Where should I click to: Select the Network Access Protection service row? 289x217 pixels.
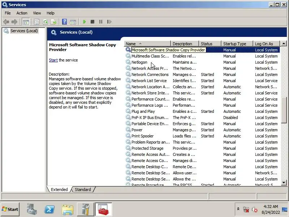pyautogui.click(x=202, y=68)
